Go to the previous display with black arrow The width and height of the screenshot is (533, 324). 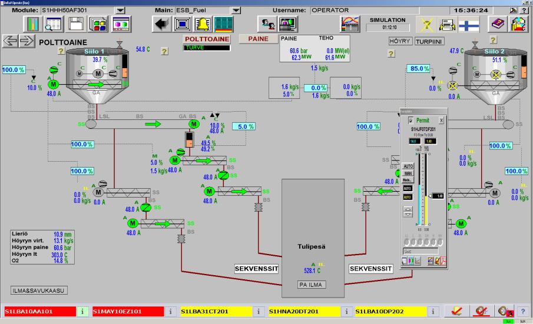(x=161, y=24)
